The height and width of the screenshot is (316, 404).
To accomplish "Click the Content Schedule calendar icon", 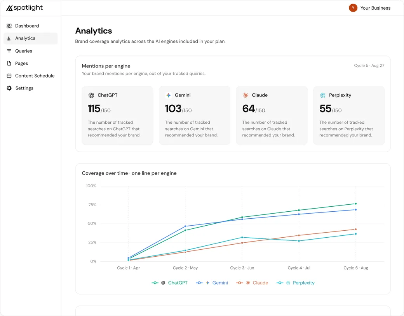I will (9, 76).
